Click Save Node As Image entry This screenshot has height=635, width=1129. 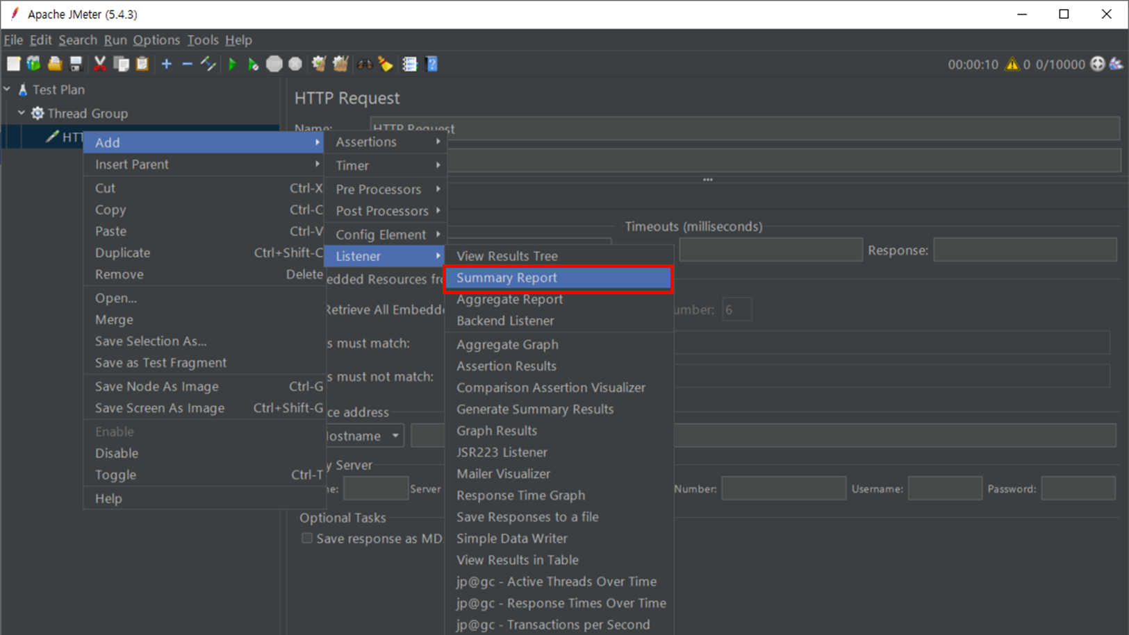point(205,387)
